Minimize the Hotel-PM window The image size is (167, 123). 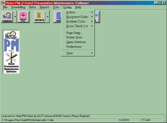[156, 3]
